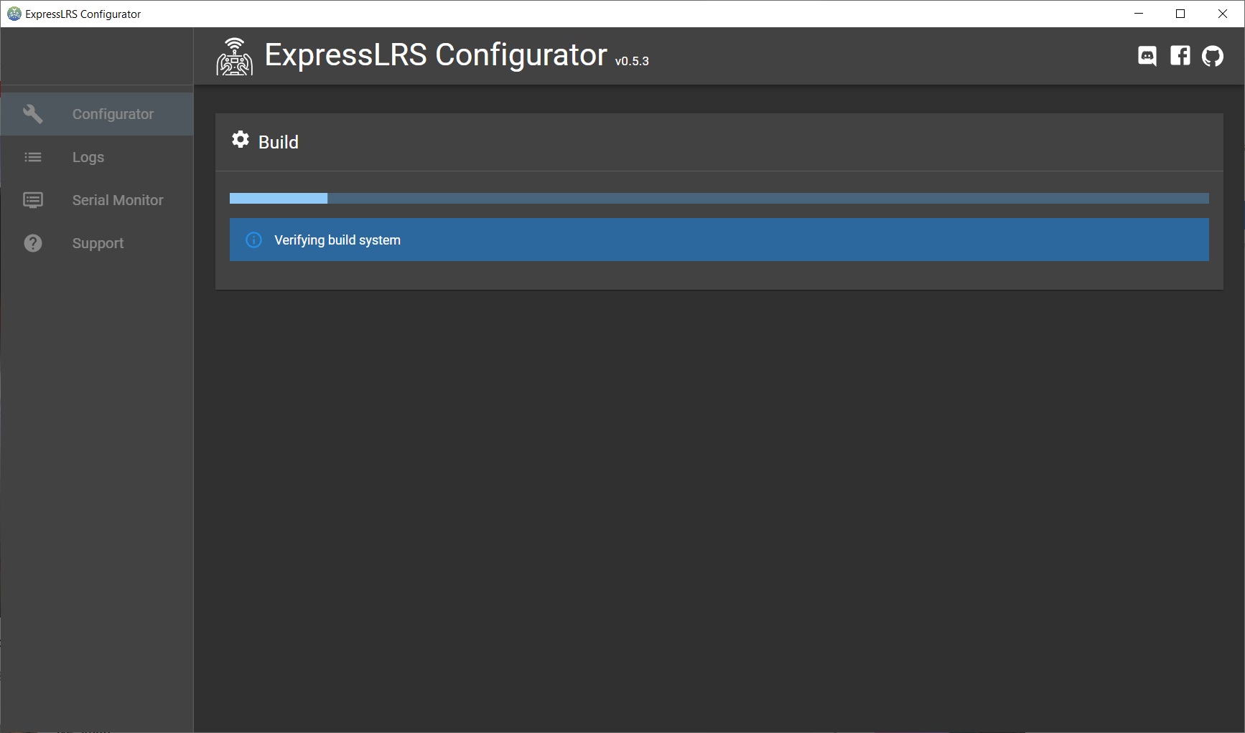Open the Facebook page icon

pyautogui.click(x=1180, y=55)
